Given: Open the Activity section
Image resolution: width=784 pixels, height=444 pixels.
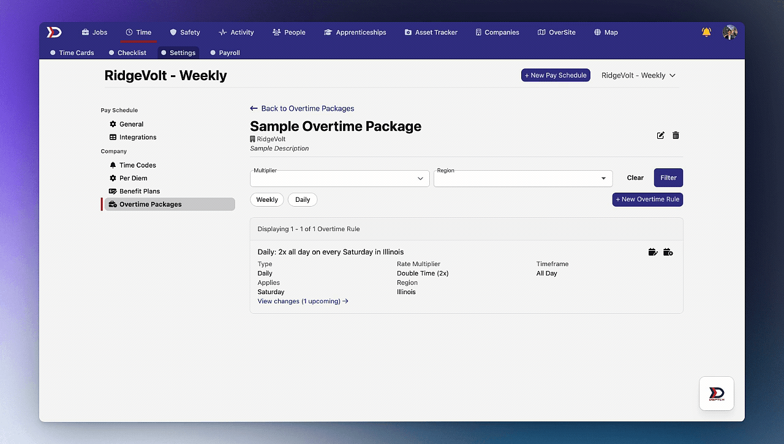Looking at the screenshot, I should 236,32.
